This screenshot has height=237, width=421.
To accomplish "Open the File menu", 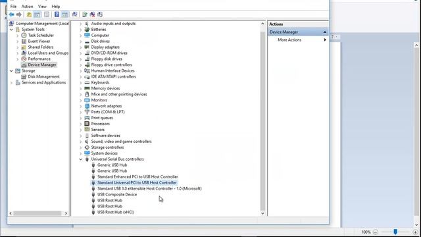I will point(13,6).
